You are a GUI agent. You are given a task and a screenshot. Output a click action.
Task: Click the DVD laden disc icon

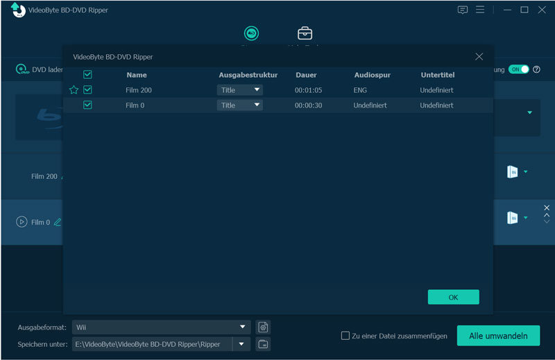(22, 69)
